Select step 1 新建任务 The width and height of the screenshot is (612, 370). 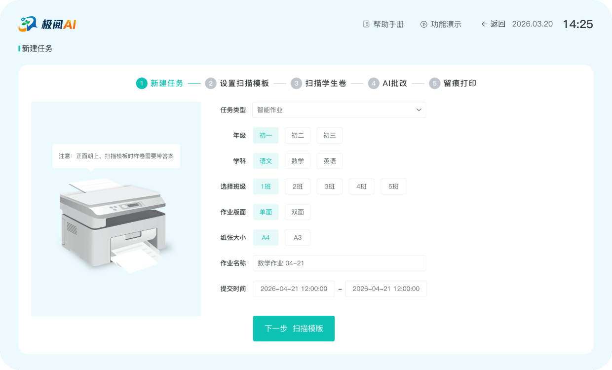(160, 83)
